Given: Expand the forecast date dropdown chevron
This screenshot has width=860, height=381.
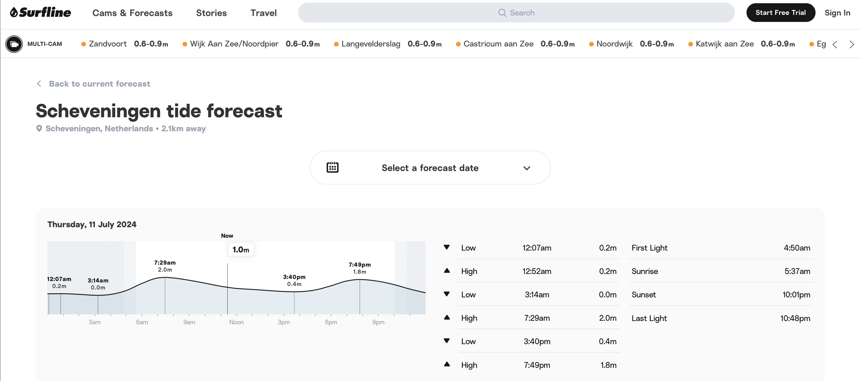Looking at the screenshot, I should (x=527, y=168).
